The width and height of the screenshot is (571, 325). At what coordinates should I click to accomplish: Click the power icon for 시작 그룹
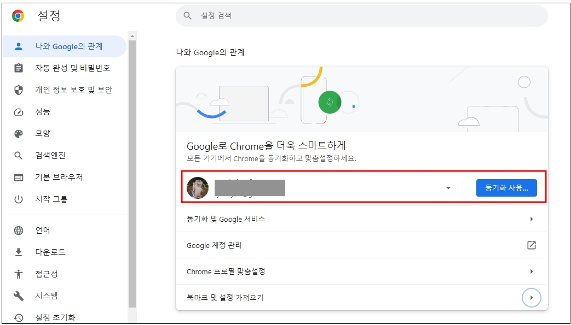coord(18,199)
